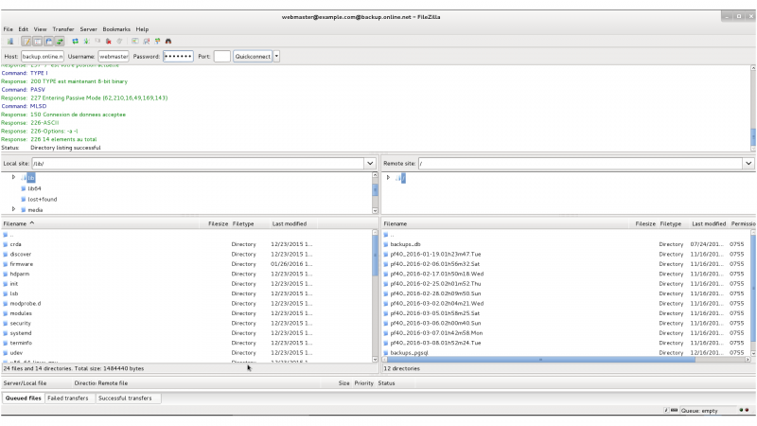Sort remote files by Last modified column

pos(708,224)
